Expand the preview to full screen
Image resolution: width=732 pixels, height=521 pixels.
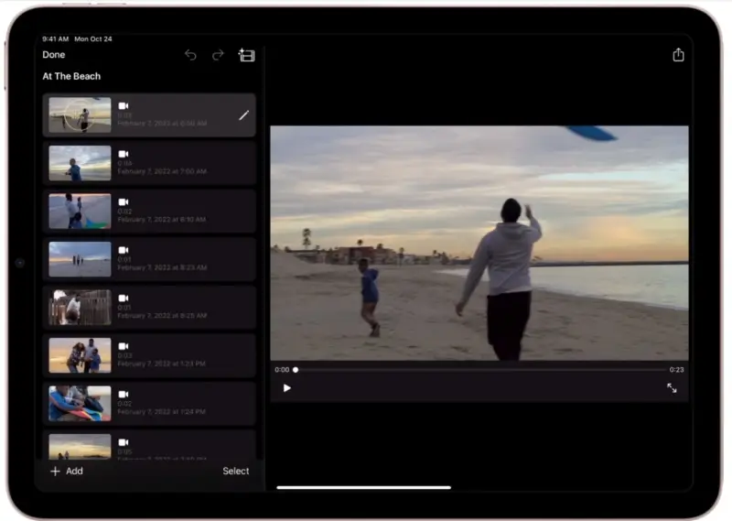[672, 388]
